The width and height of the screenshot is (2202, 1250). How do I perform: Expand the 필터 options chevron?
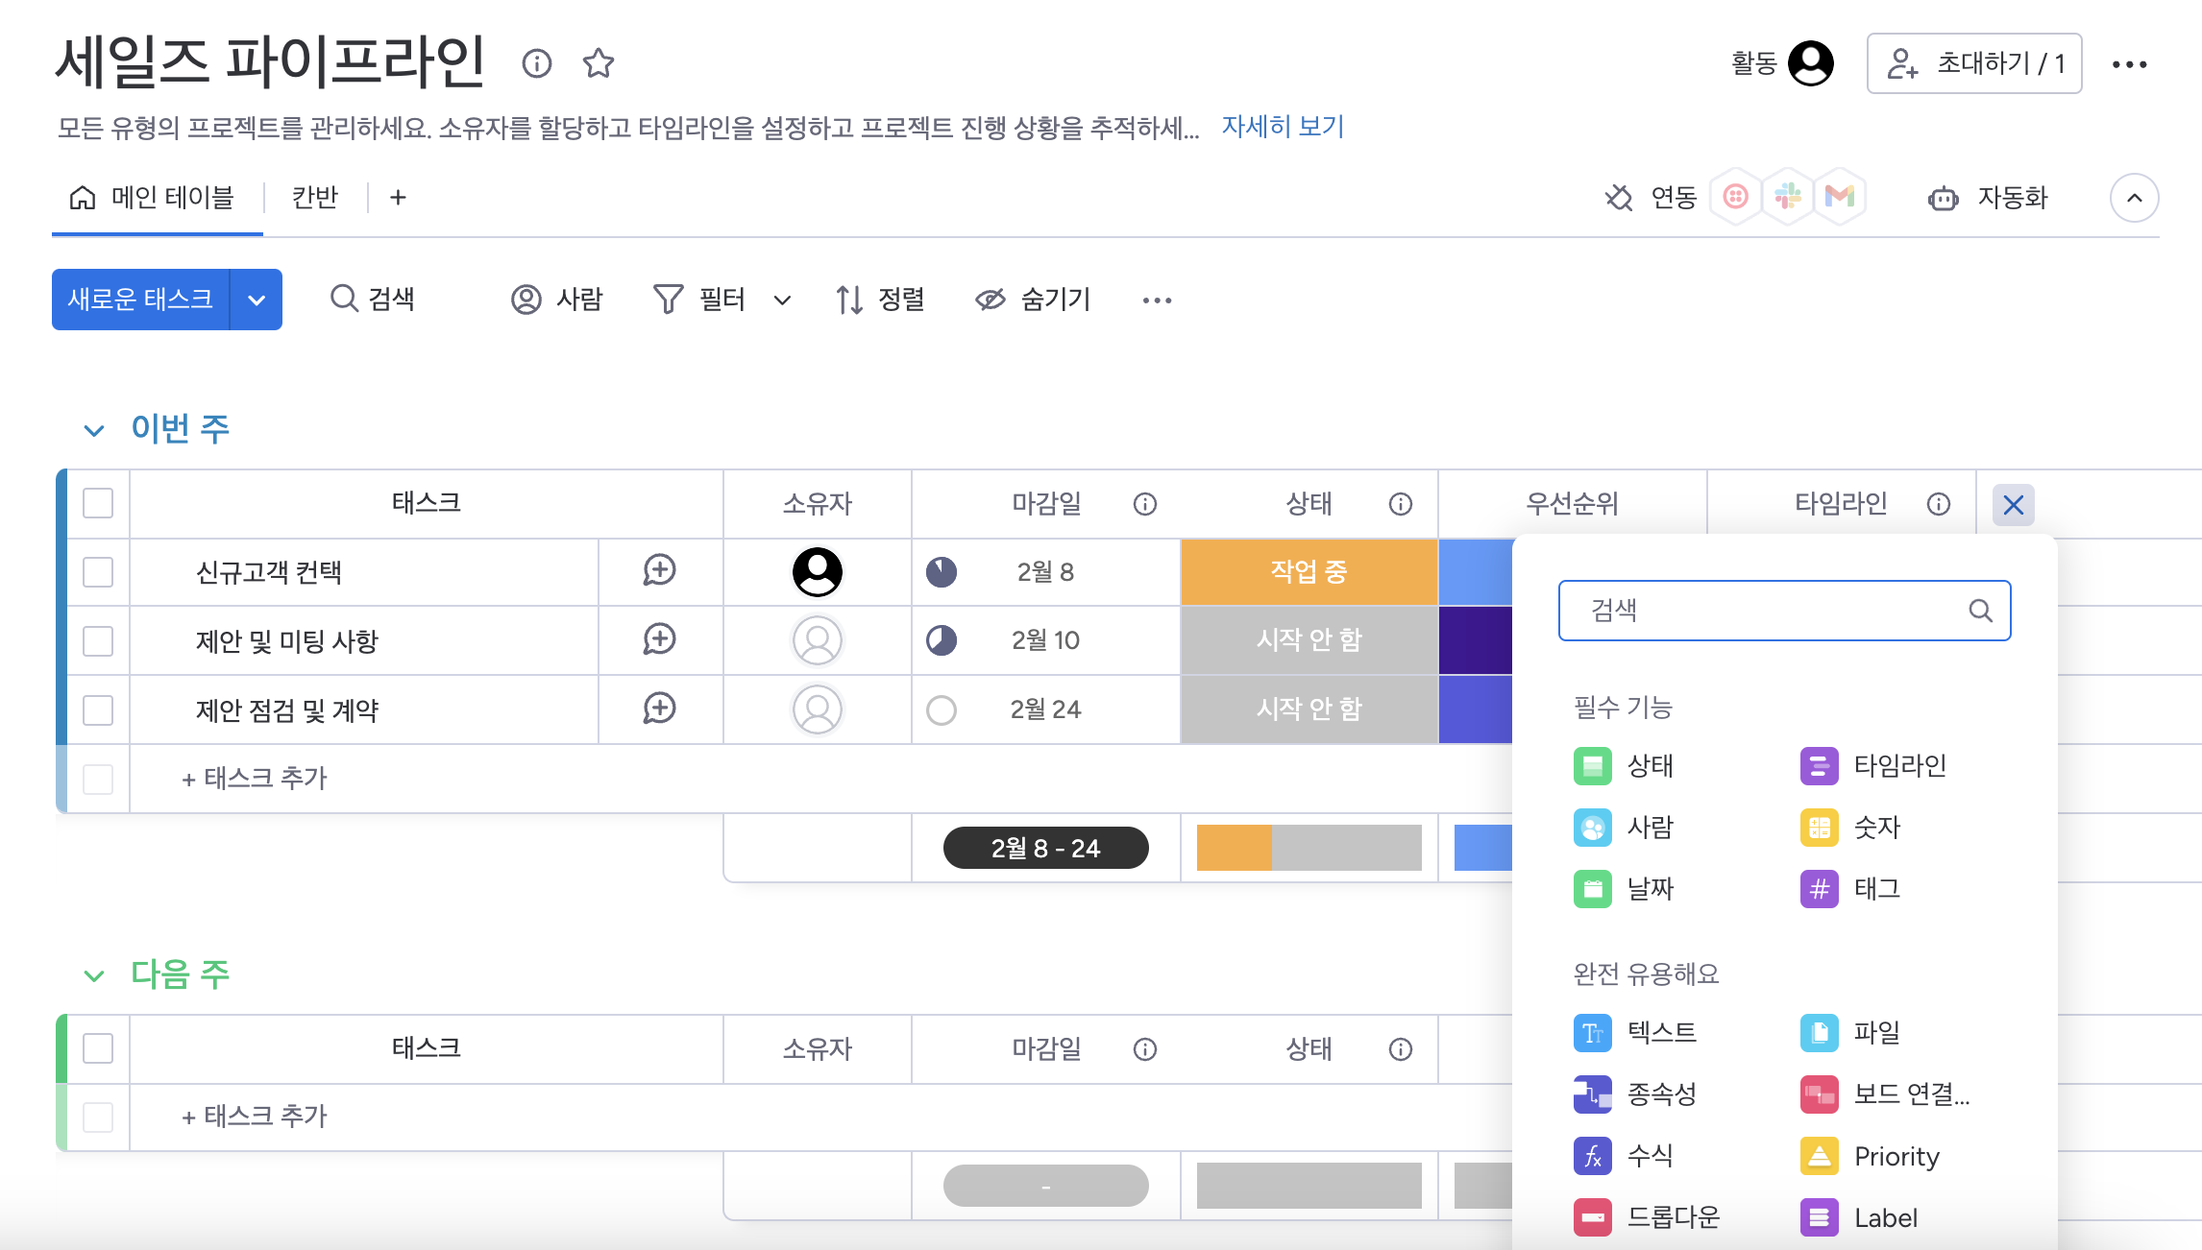coord(782,300)
